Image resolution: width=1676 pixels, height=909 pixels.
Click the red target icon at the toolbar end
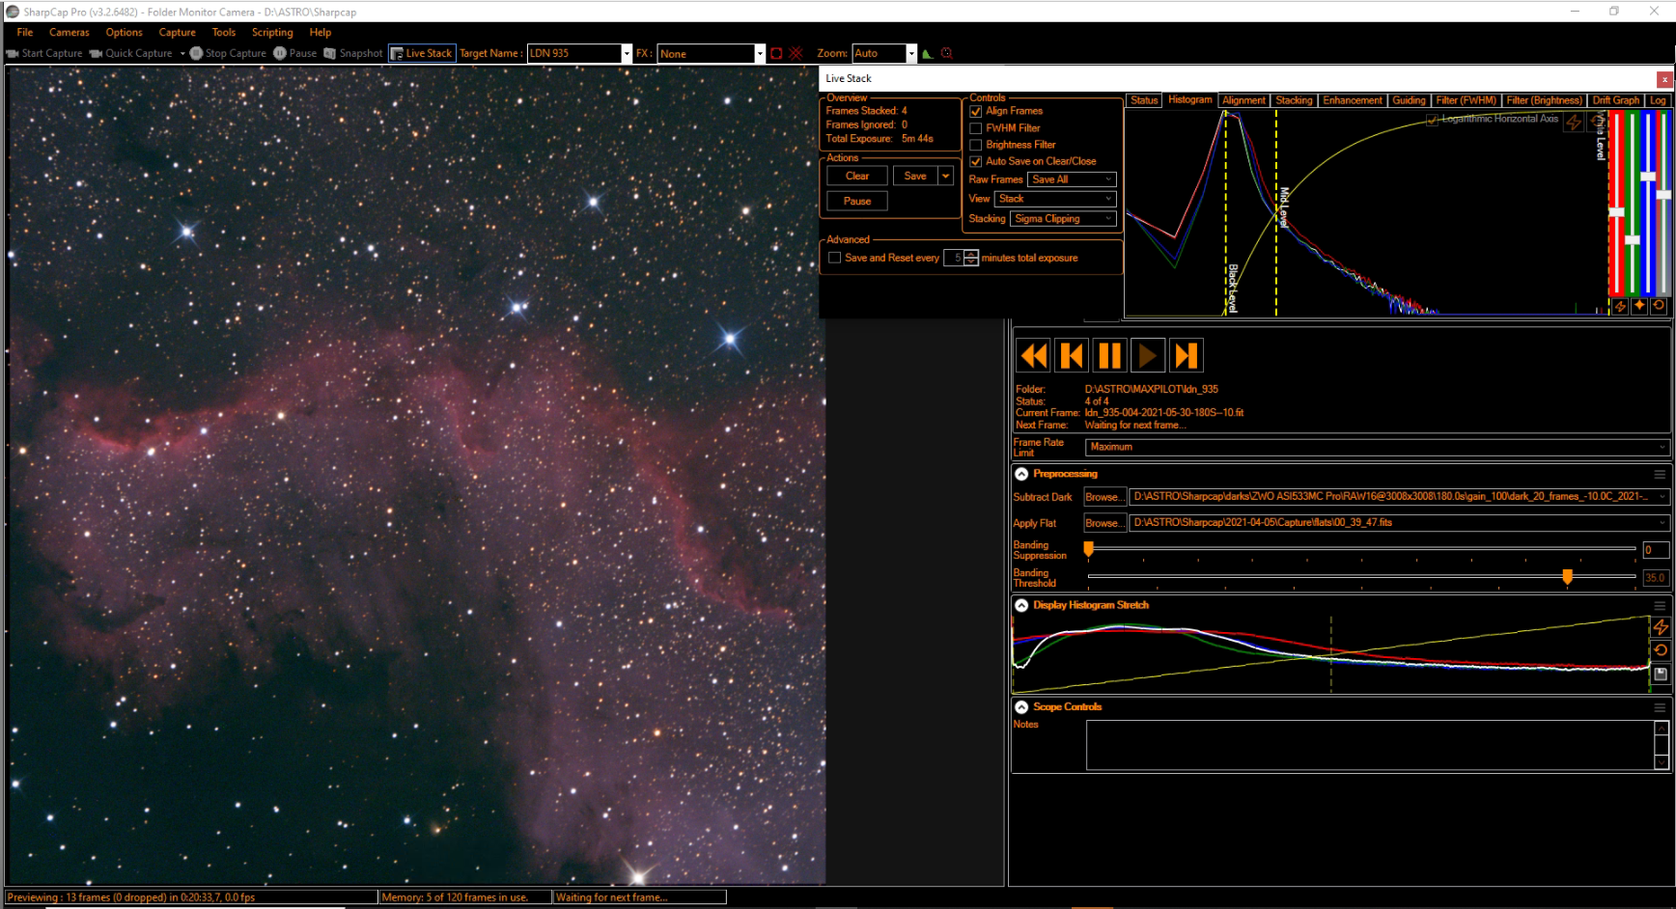(x=947, y=53)
